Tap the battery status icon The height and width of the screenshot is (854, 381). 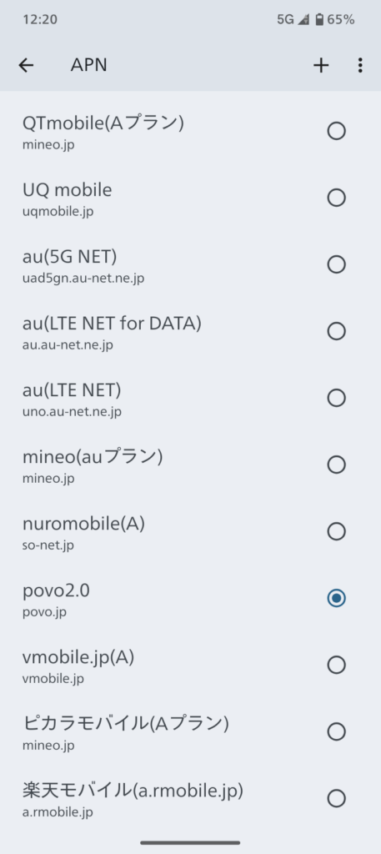[319, 20]
